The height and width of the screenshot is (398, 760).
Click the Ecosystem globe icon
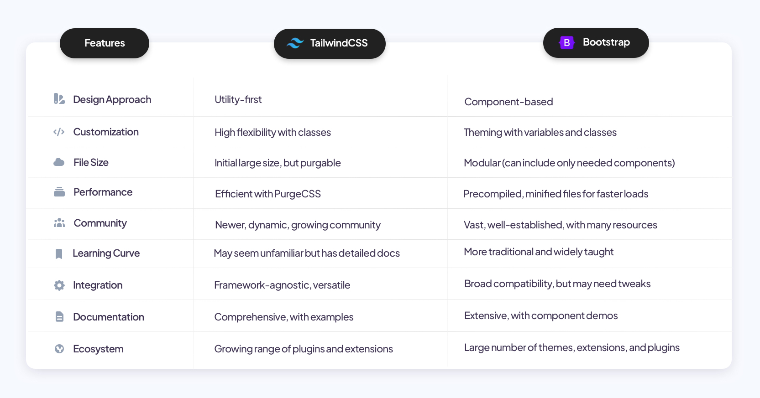click(x=59, y=349)
